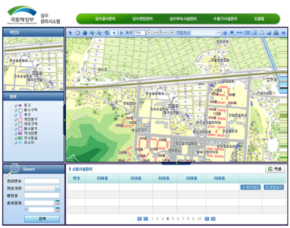
Task: Click the 위치확인 button
Action: point(251,187)
